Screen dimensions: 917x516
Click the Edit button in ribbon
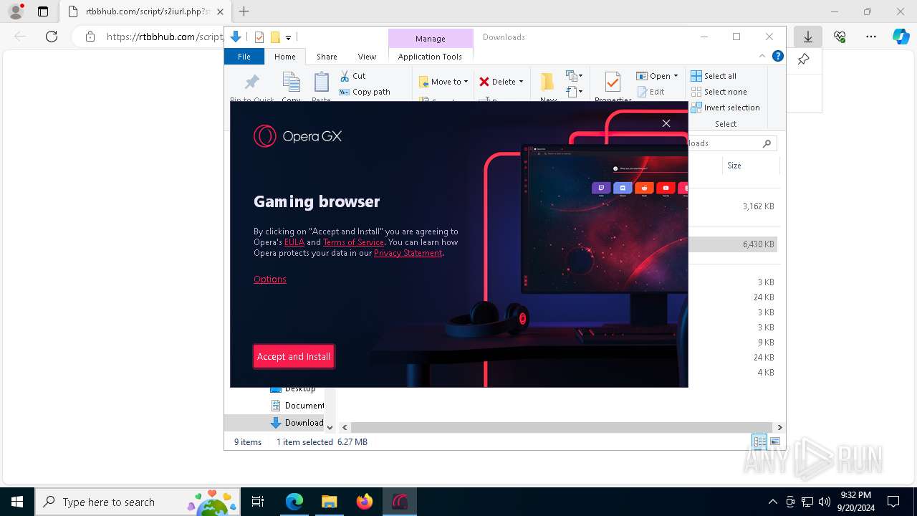[650, 92]
